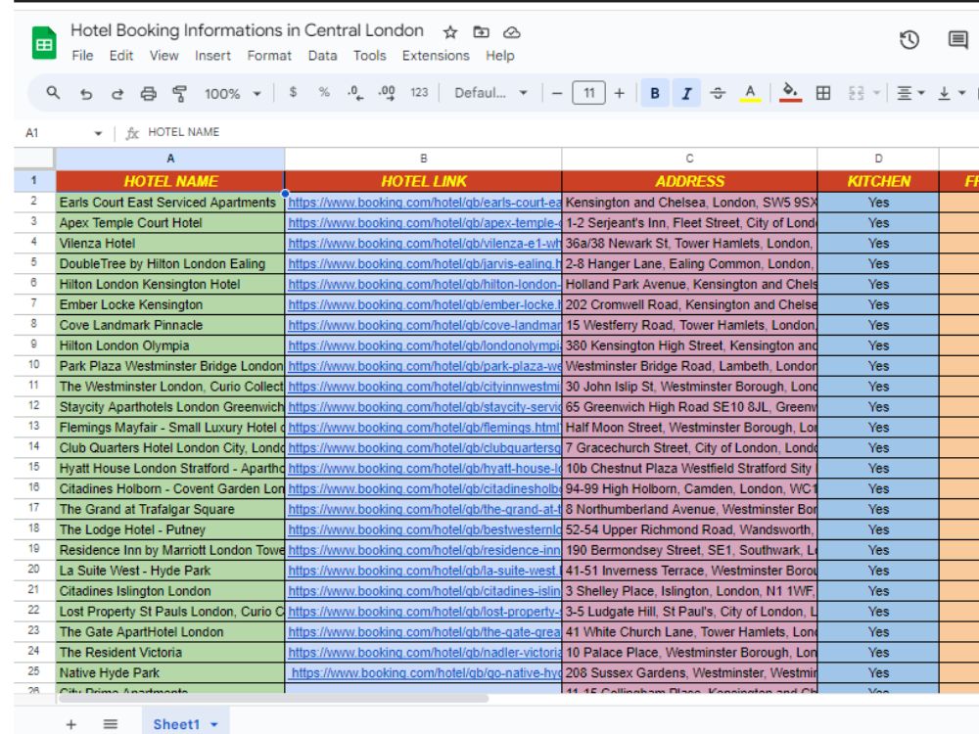The image size is (979, 734).
Task: Open the borders tool
Action: pos(823,93)
